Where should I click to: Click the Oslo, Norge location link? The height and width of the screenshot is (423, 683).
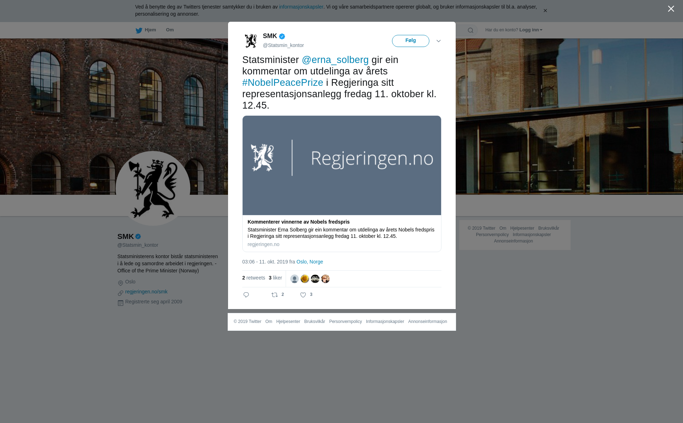click(310, 262)
